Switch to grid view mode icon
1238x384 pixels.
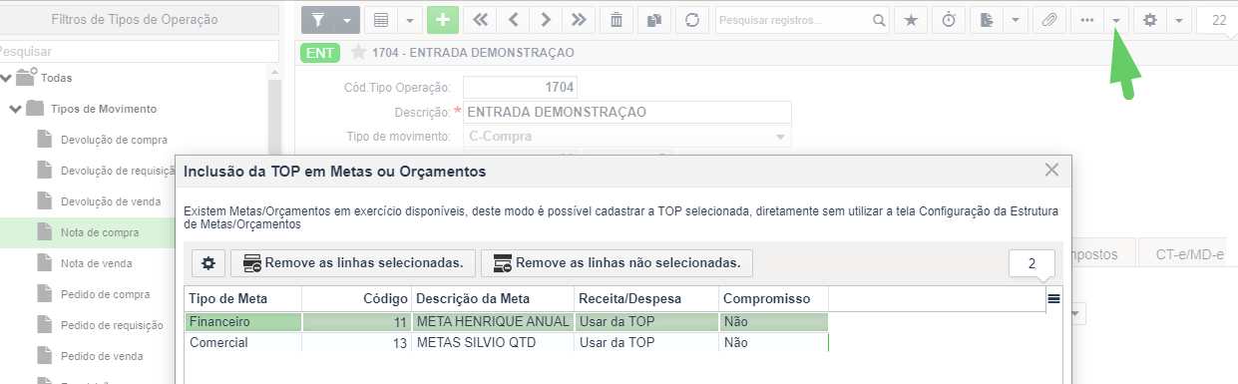(381, 19)
